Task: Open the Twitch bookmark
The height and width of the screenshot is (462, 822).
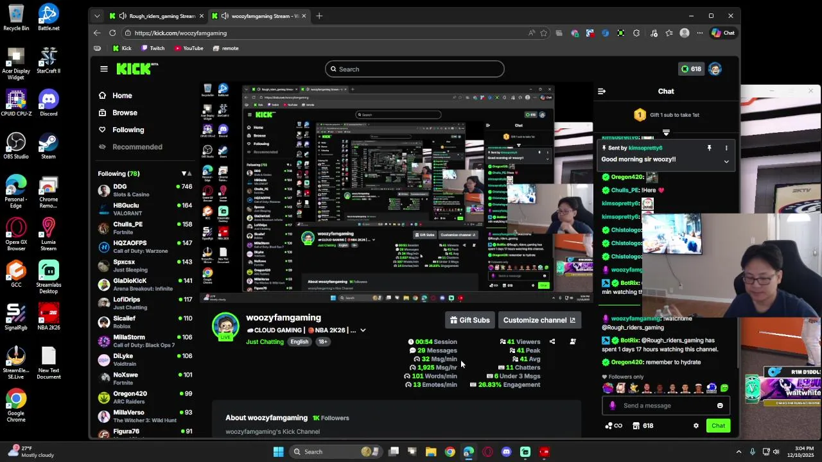Action: tap(152, 48)
